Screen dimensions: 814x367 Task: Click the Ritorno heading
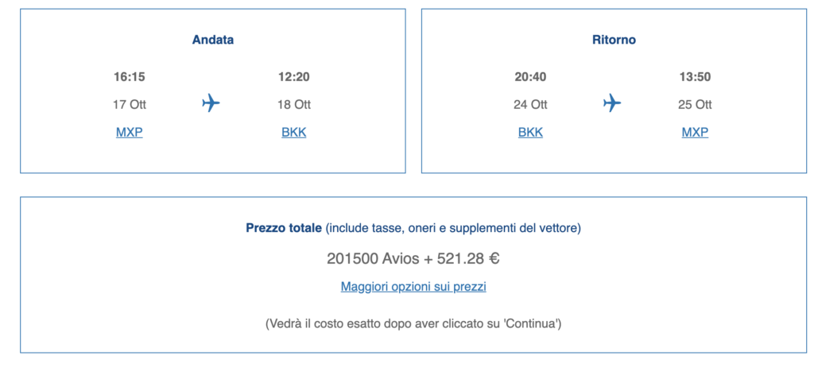[614, 40]
